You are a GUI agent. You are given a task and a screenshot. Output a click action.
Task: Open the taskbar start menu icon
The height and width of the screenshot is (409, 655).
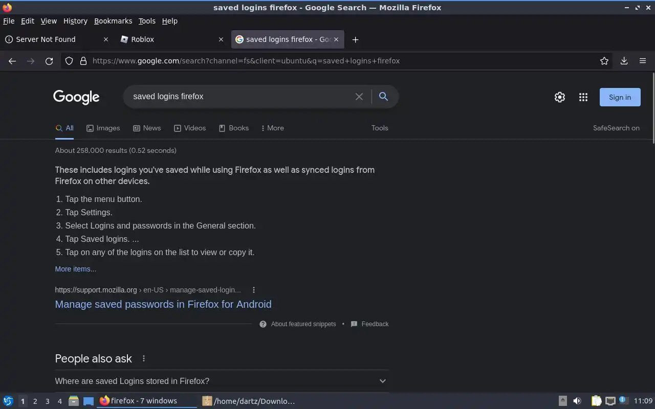(8, 401)
